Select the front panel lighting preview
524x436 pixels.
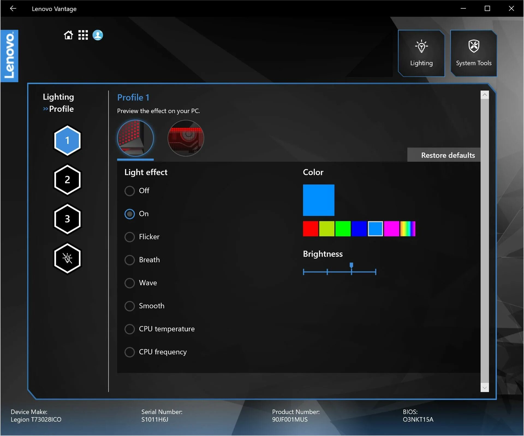coord(135,138)
